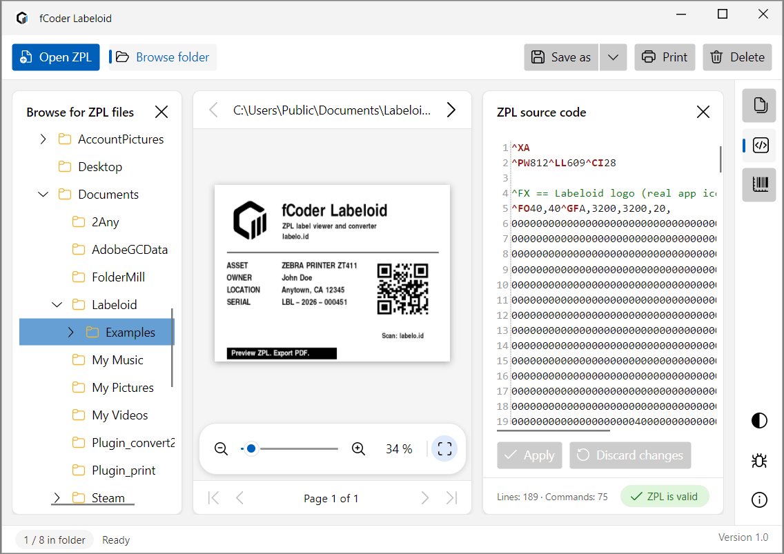Collapse the Documents folder
The image size is (784, 554).
(x=43, y=194)
